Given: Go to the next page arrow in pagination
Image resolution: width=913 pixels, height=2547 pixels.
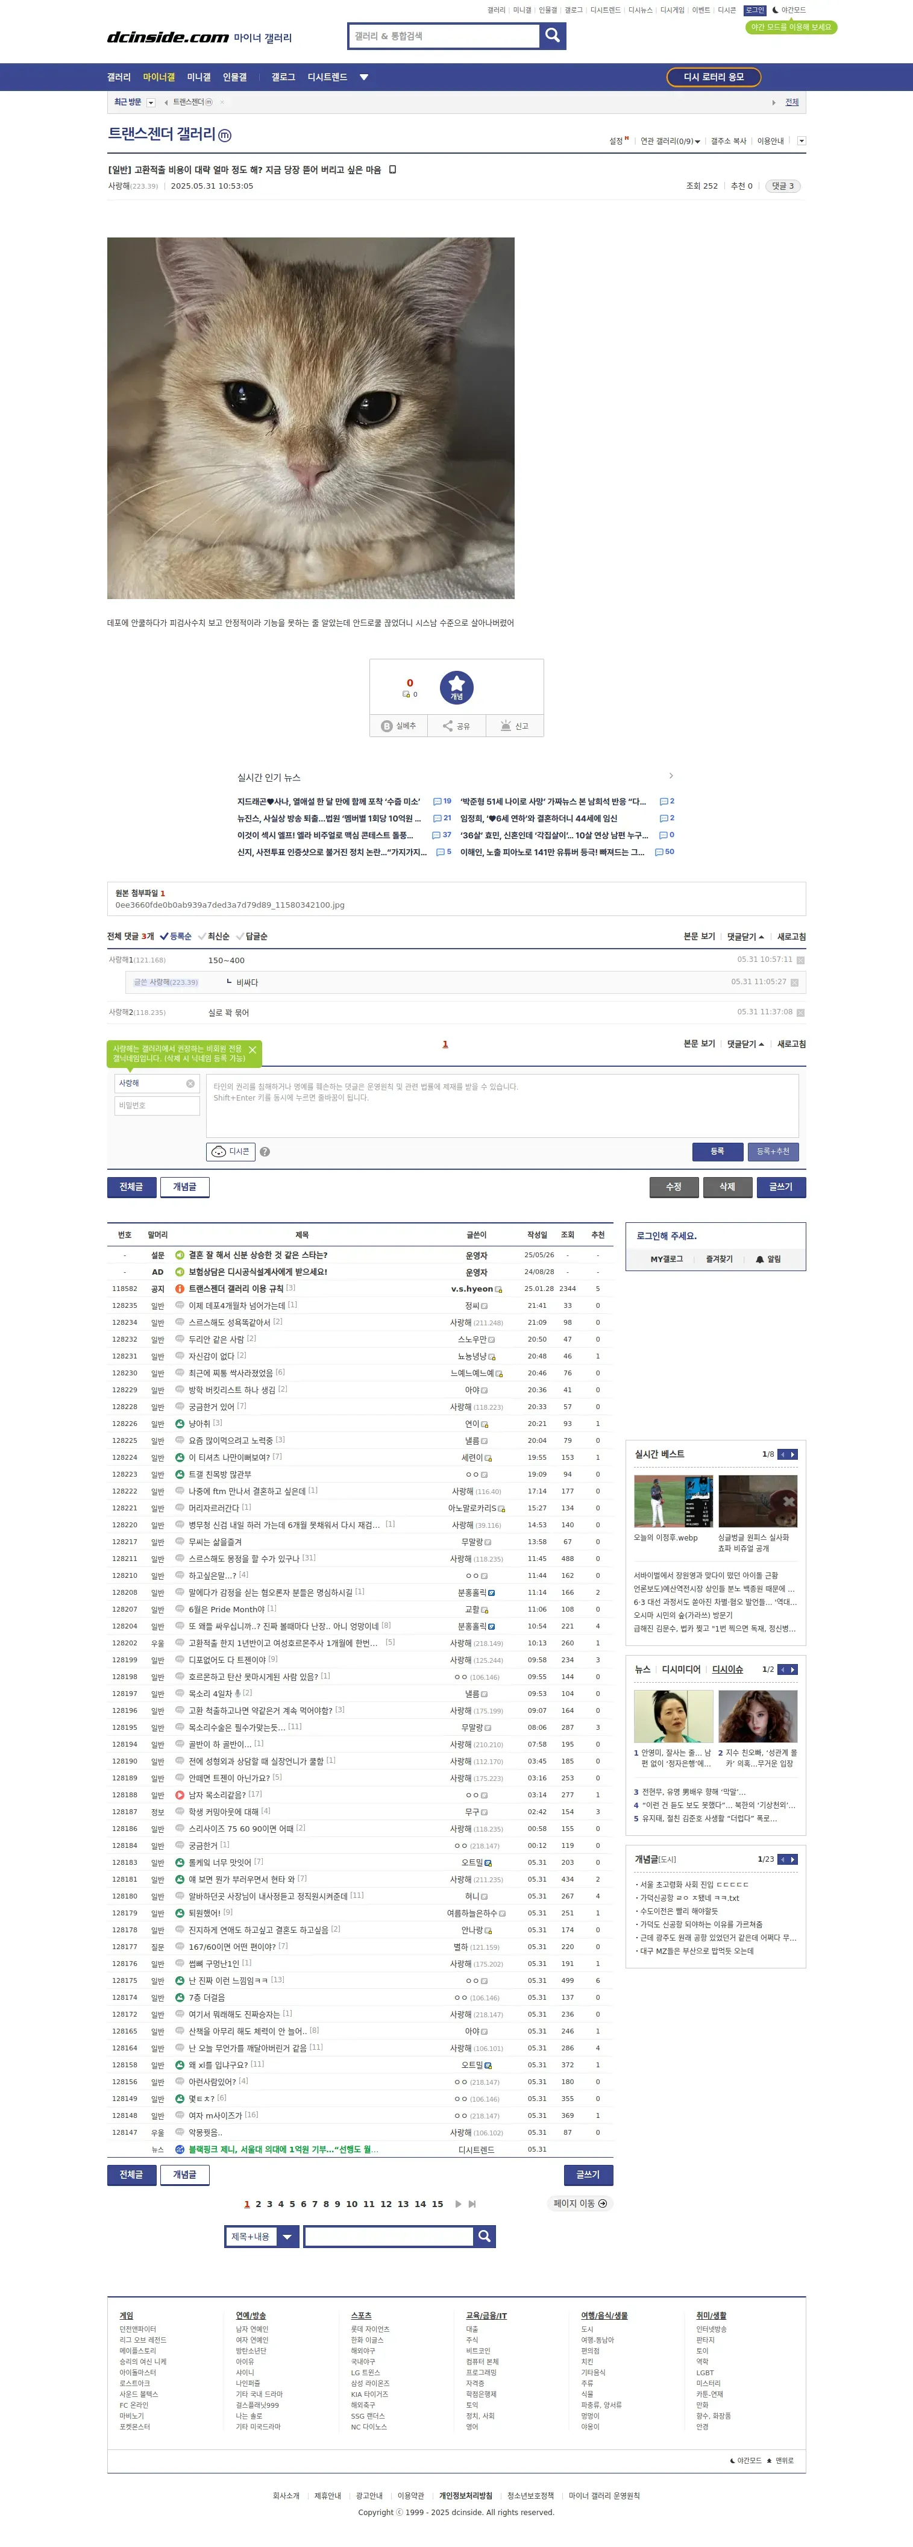Looking at the screenshot, I should click(458, 2204).
